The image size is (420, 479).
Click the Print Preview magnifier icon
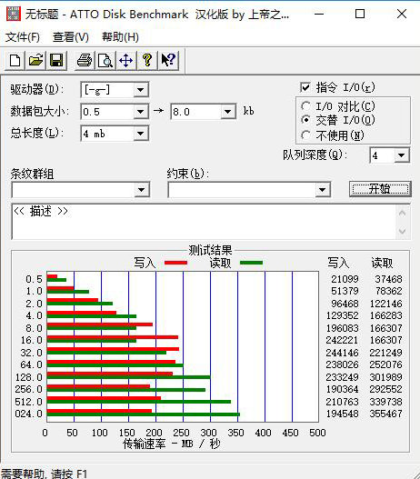[x=105, y=60]
